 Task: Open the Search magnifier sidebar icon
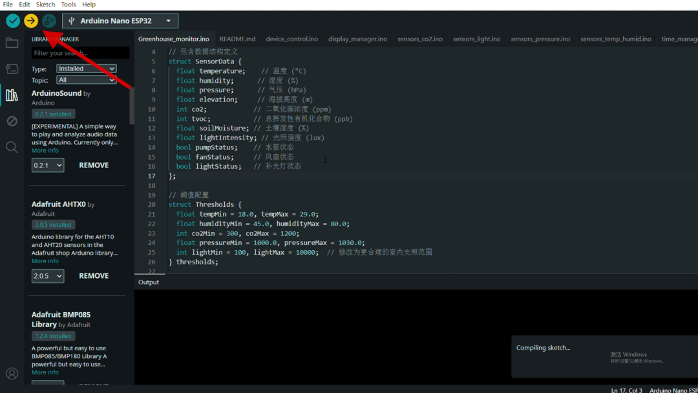point(12,147)
